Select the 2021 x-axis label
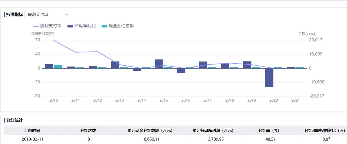This screenshot has height=144, width=347. pos(295,100)
